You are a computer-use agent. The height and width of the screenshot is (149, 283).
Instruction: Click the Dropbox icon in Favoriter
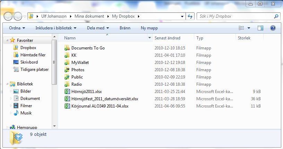click(16, 48)
